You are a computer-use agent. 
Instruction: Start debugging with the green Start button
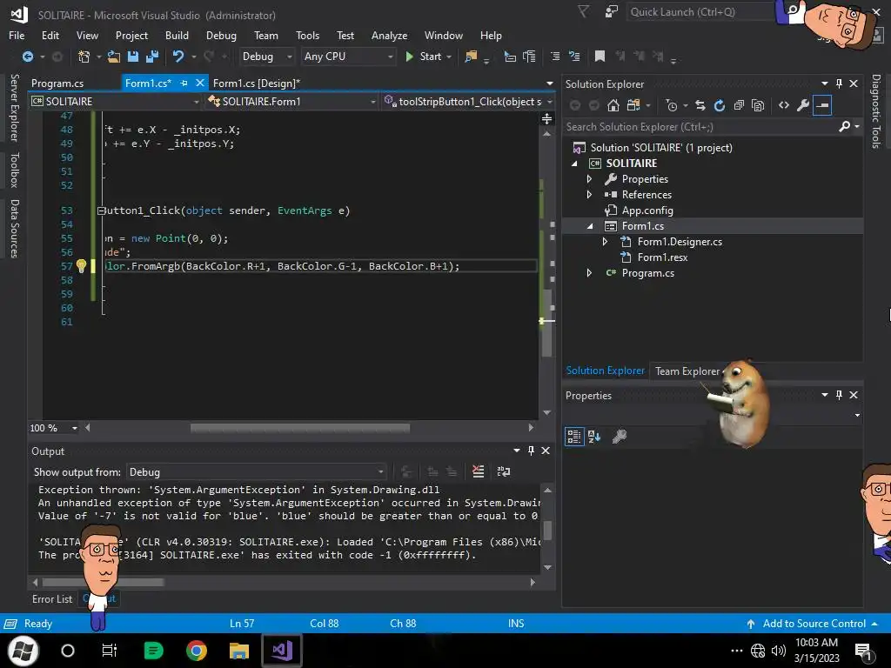(x=424, y=57)
